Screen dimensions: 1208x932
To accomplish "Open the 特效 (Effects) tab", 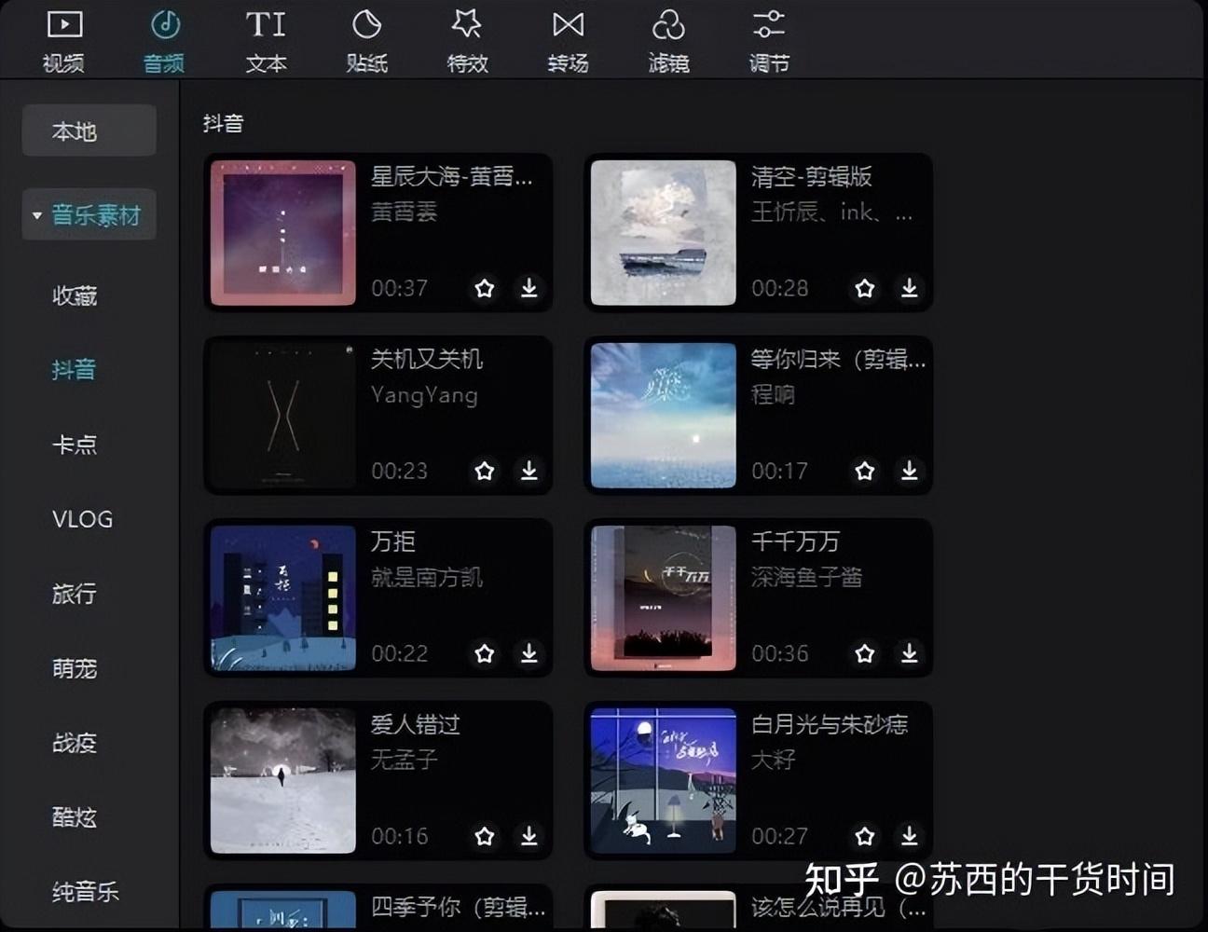I will pyautogui.click(x=467, y=41).
